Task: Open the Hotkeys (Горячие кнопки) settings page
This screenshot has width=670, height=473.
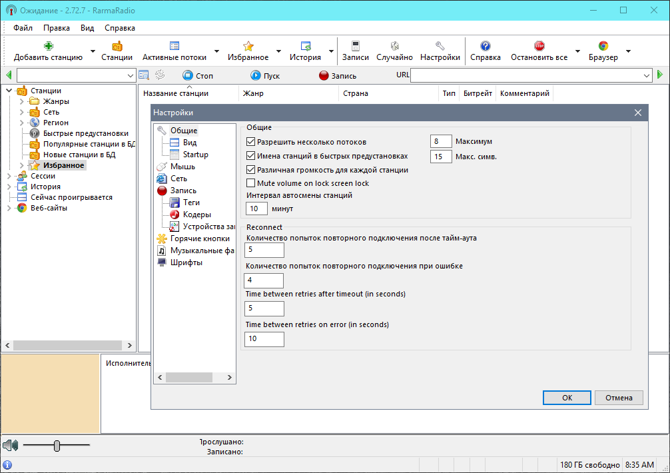Action: tap(200, 238)
